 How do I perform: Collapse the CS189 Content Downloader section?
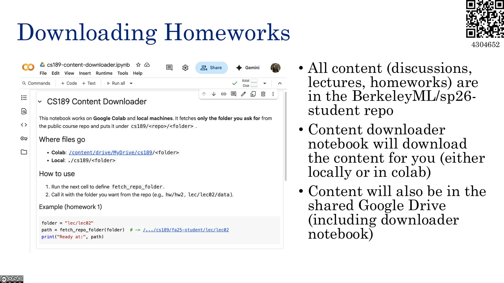tap(40, 101)
